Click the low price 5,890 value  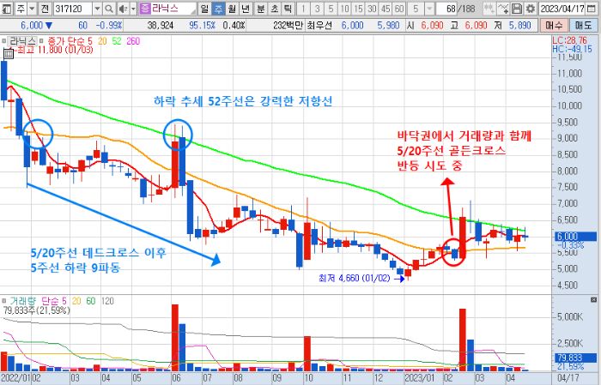pos(519,26)
